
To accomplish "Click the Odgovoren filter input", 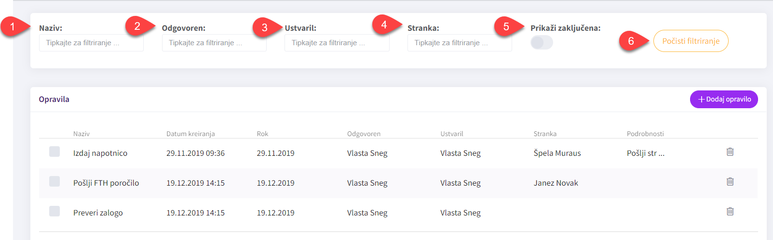I will coord(214,43).
